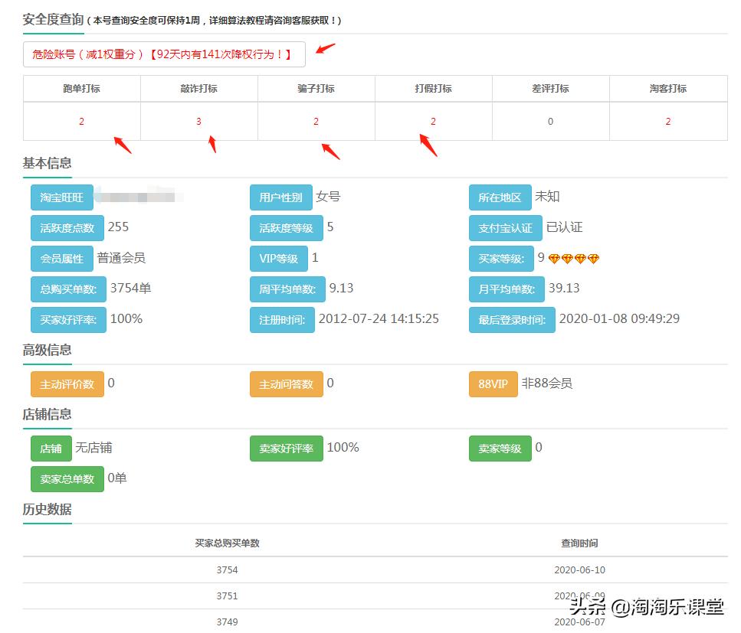Select the 用户性别 gender badge
The image size is (741, 633).
tap(280, 197)
